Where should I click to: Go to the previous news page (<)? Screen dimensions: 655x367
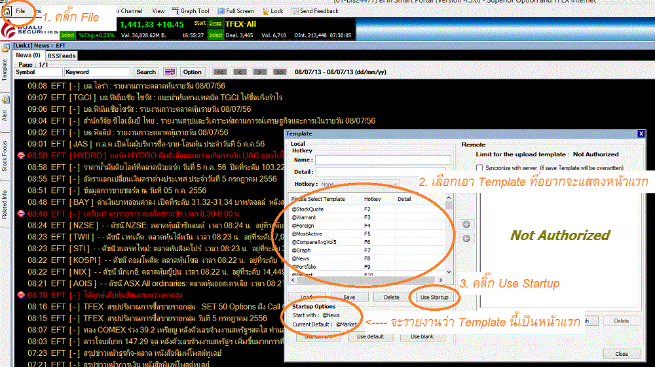click(240, 72)
